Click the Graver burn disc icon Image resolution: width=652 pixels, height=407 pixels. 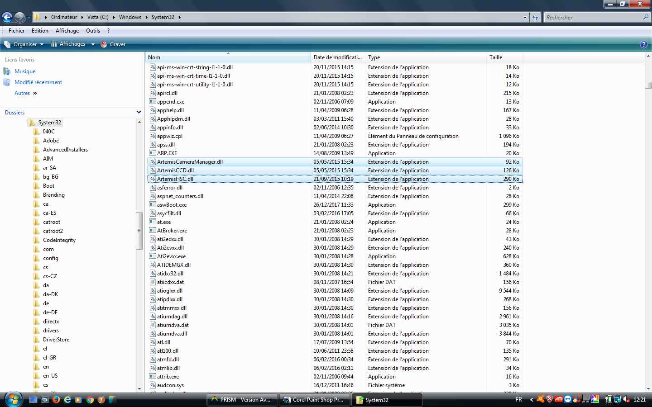[x=104, y=44]
